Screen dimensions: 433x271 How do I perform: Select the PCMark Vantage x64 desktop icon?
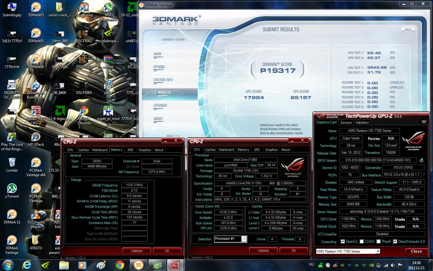coord(36,167)
